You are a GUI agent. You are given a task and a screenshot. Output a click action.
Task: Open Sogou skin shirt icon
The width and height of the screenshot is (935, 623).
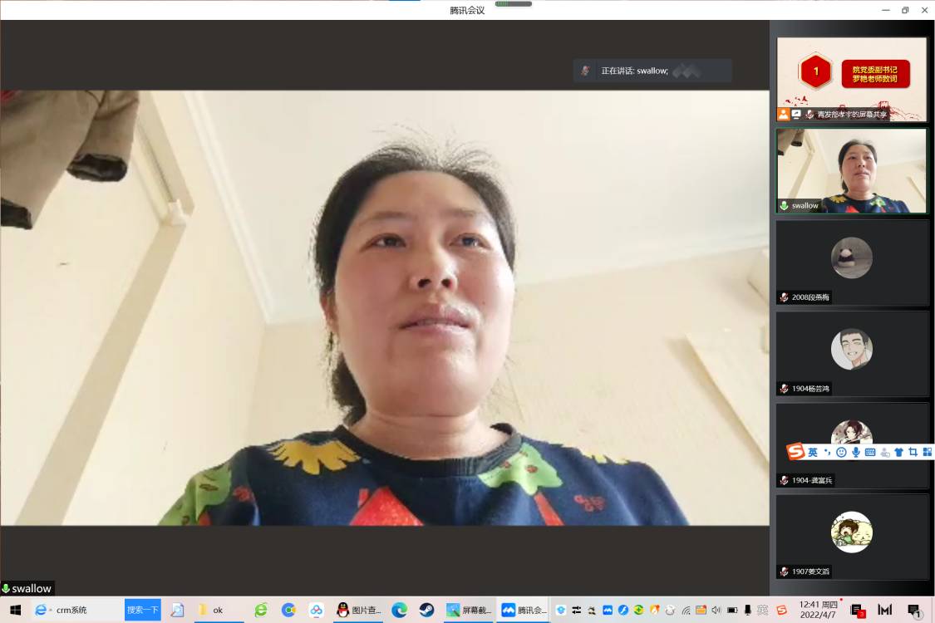(x=898, y=452)
